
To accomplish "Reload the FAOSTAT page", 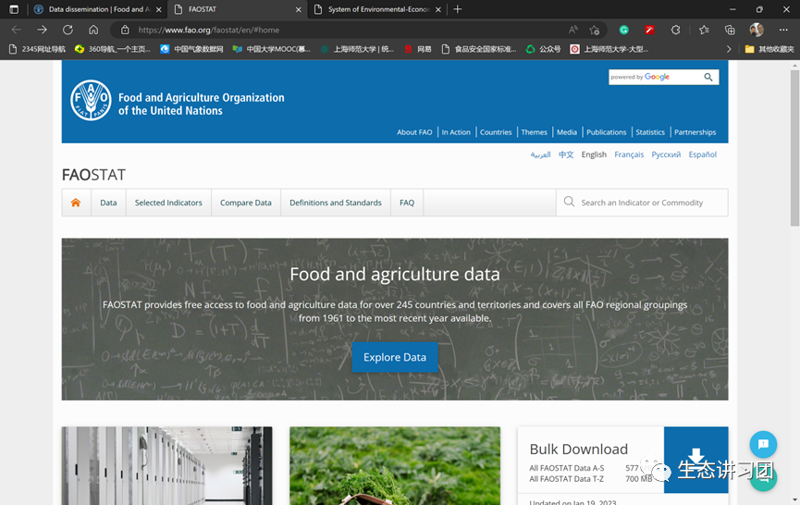I will (x=68, y=31).
